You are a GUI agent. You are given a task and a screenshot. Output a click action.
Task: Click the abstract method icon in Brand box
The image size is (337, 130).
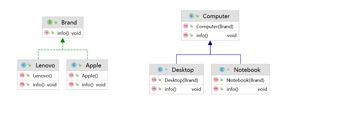[x=47, y=33]
